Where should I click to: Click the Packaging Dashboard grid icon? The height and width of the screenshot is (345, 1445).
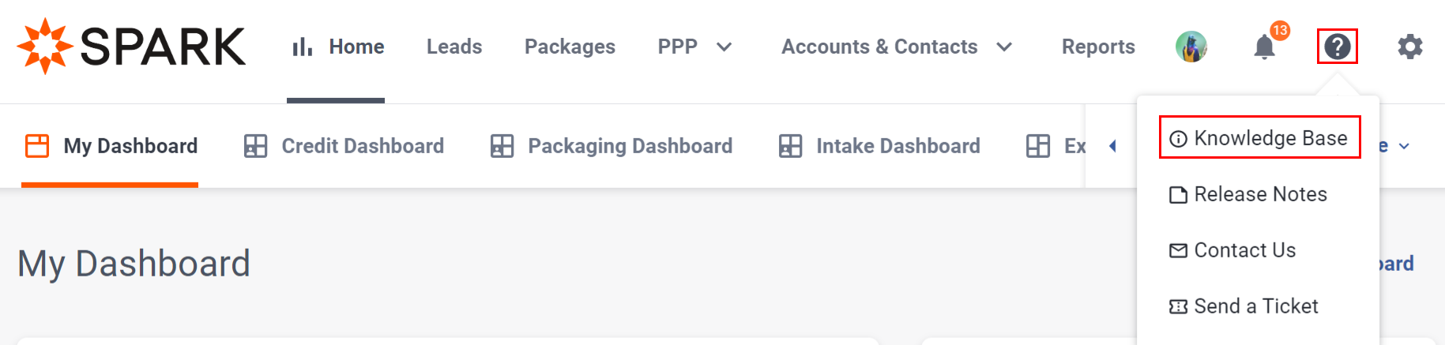pyautogui.click(x=502, y=146)
